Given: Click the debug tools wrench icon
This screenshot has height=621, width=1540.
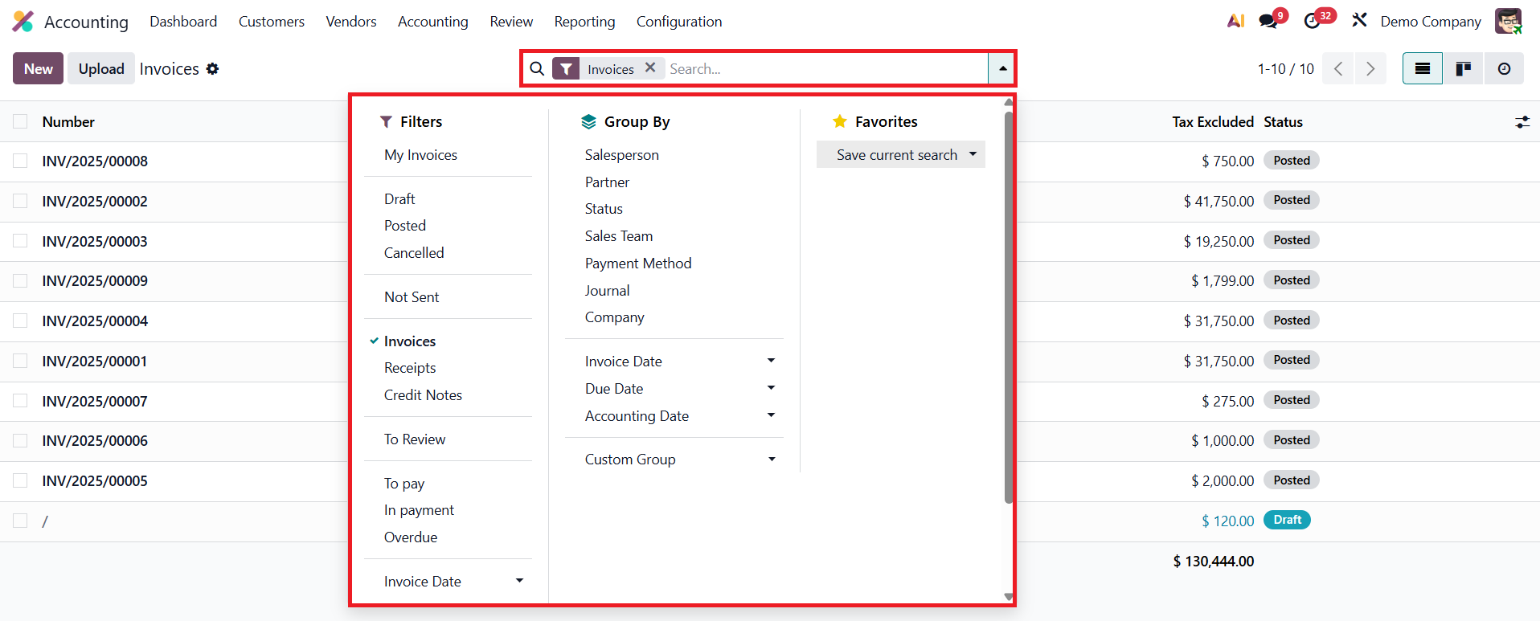Looking at the screenshot, I should [1359, 20].
